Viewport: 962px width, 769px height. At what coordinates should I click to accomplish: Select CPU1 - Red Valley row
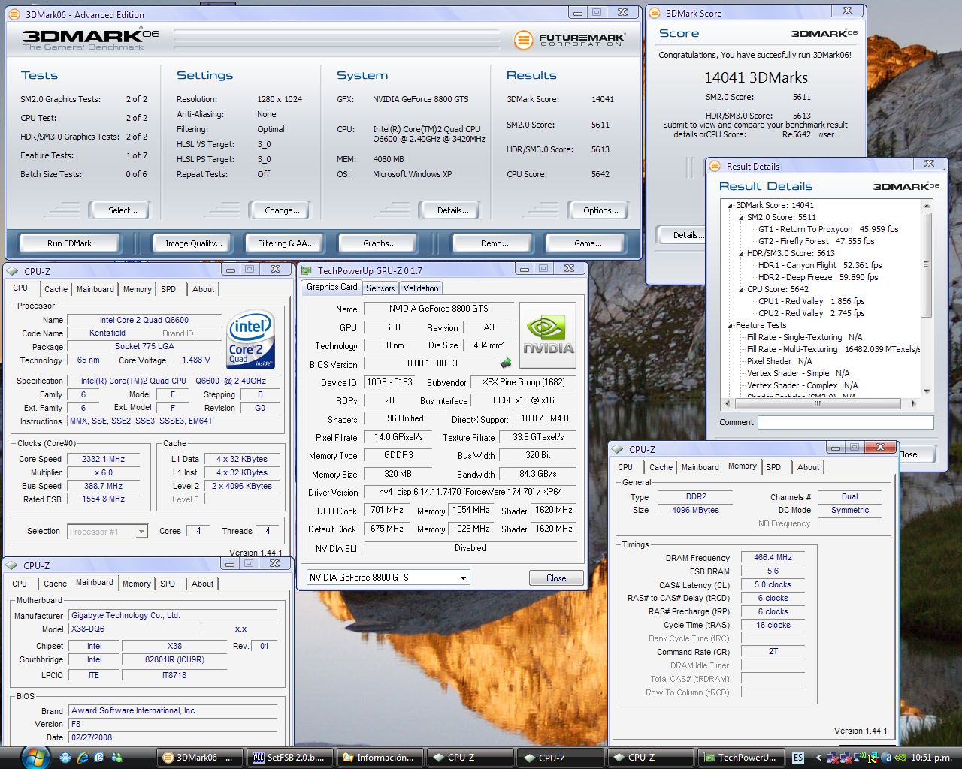pos(812,301)
